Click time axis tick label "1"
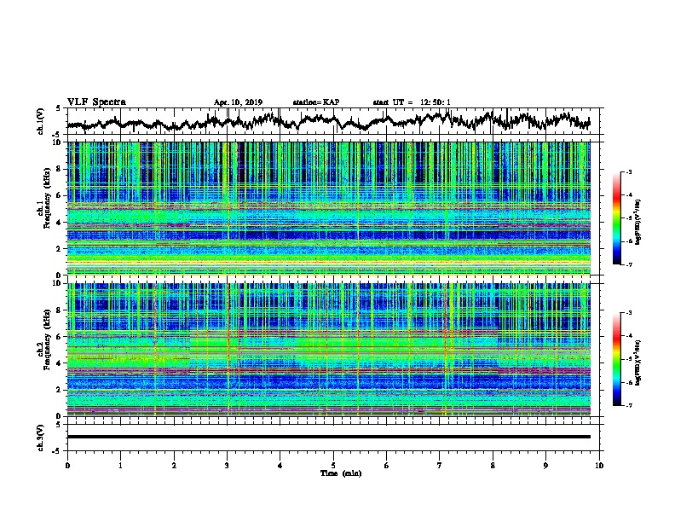 (120, 466)
